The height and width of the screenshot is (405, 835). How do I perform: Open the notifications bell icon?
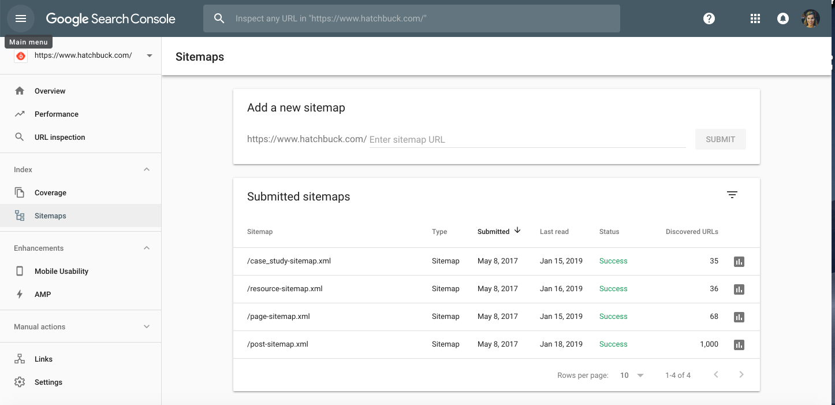[783, 18]
